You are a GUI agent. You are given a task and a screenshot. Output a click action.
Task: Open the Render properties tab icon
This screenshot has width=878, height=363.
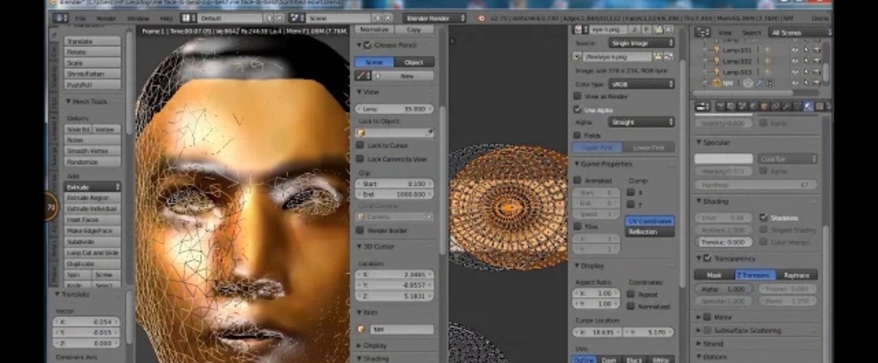(x=719, y=106)
